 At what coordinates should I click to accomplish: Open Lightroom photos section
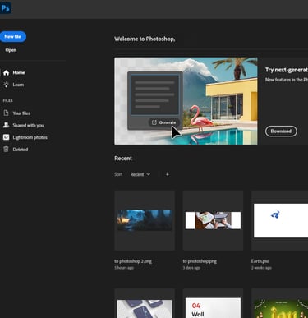click(x=30, y=137)
